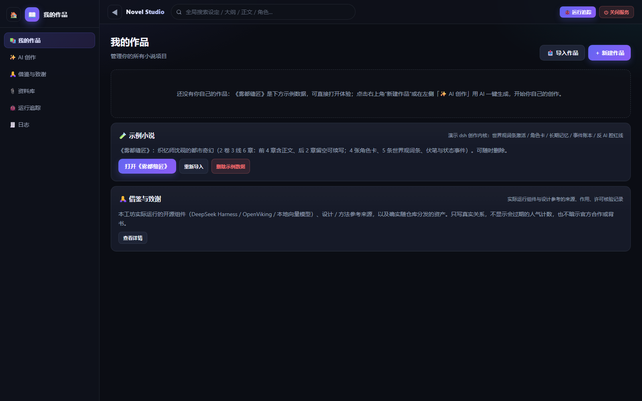Click the 示例小说 description line
This screenshot has height=401, width=642.
314,150
